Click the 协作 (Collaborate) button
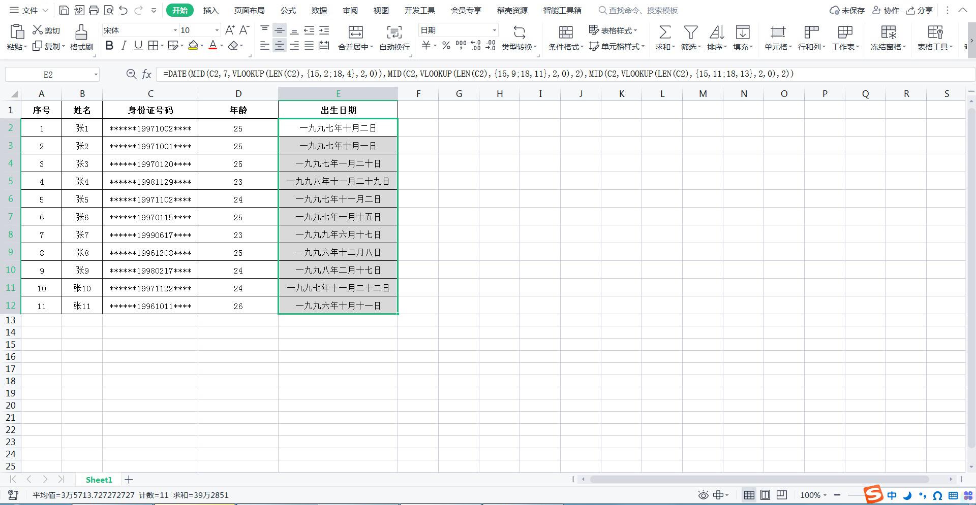The height and width of the screenshot is (505, 976). point(886,10)
